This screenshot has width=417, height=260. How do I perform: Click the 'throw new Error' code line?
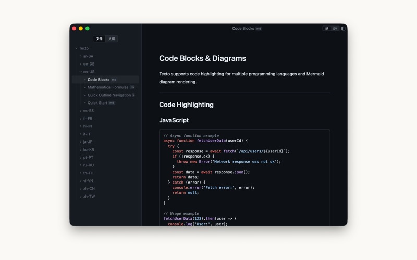click(229, 162)
